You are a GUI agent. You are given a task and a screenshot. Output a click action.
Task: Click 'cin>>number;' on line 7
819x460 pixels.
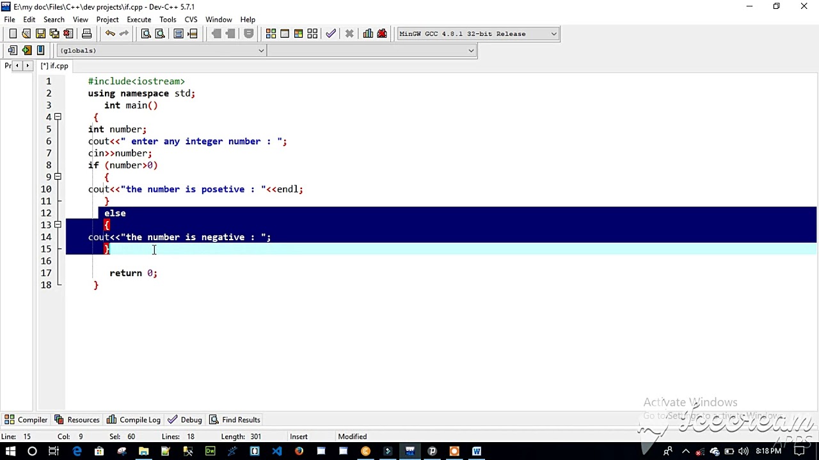[x=120, y=153]
